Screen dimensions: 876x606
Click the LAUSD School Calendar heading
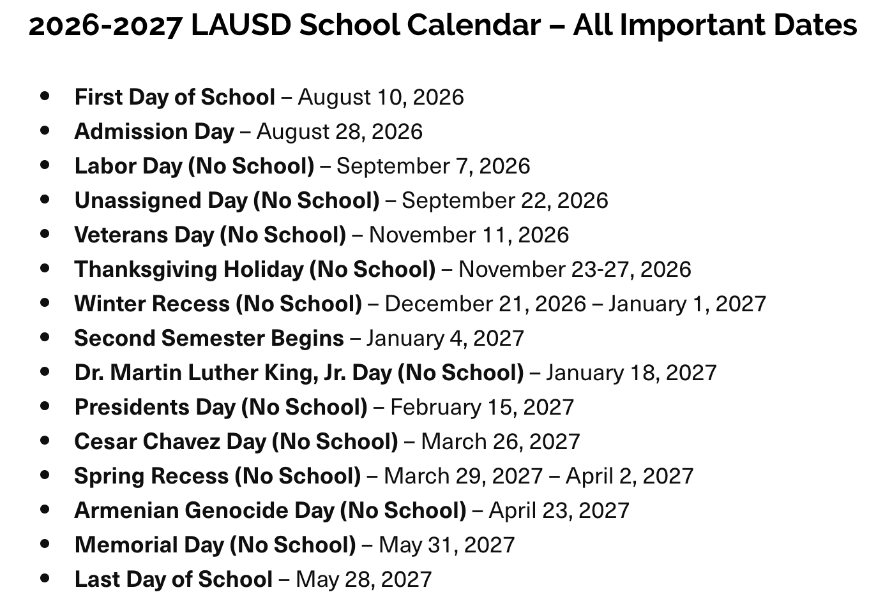click(x=442, y=26)
